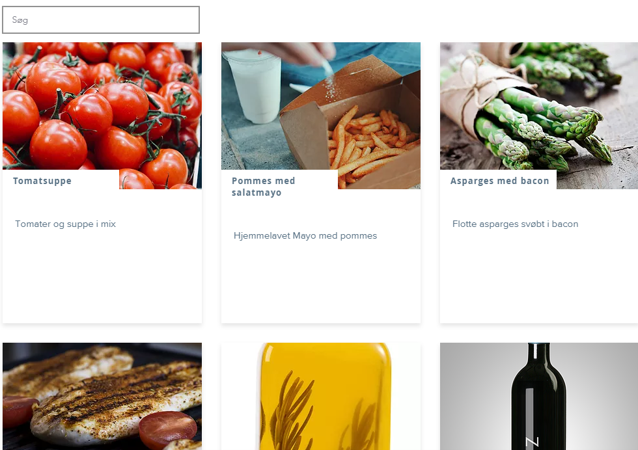Click the Søg search field
The width and height of the screenshot is (638, 450).
point(101,20)
